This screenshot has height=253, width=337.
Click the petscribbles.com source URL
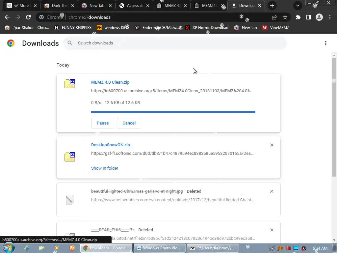coord(172,200)
